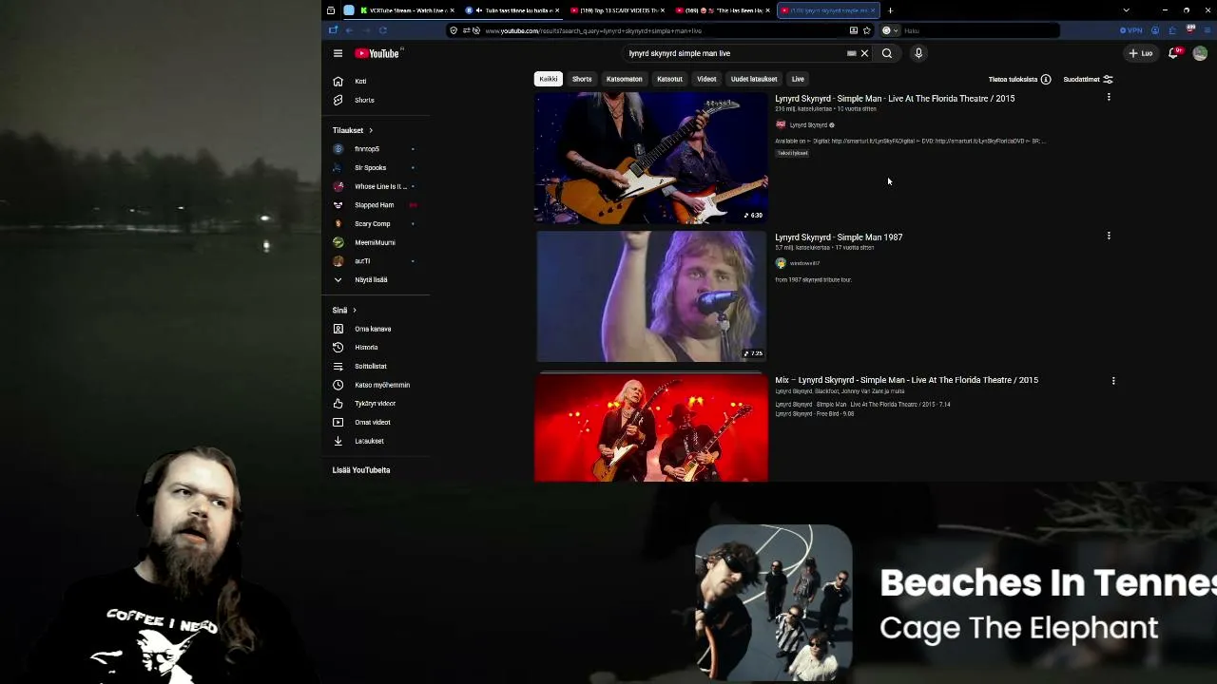Start voice search with the microphone
Viewport: 1217px width, 684px height.
pos(918,53)
